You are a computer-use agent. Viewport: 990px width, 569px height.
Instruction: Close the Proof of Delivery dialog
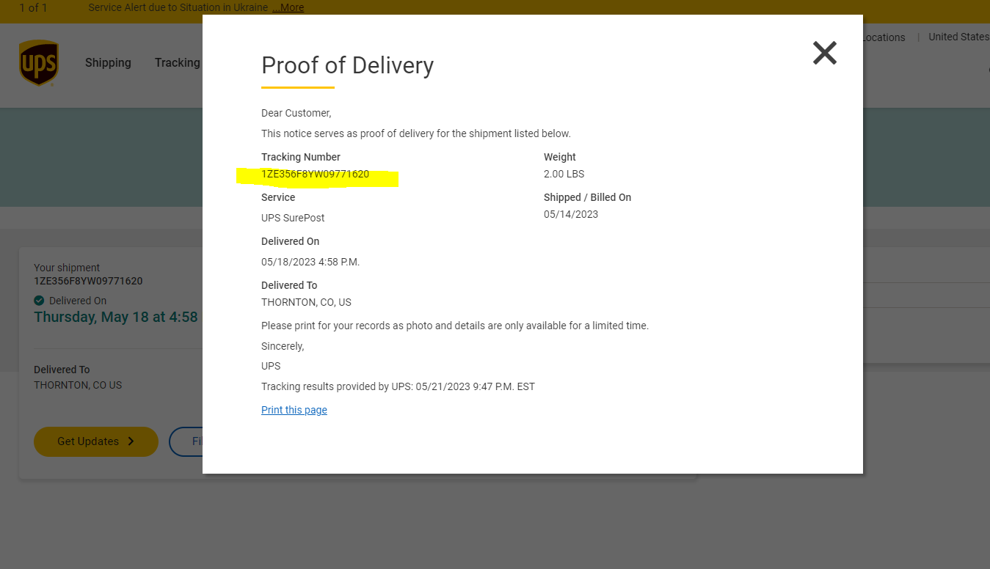824,53
